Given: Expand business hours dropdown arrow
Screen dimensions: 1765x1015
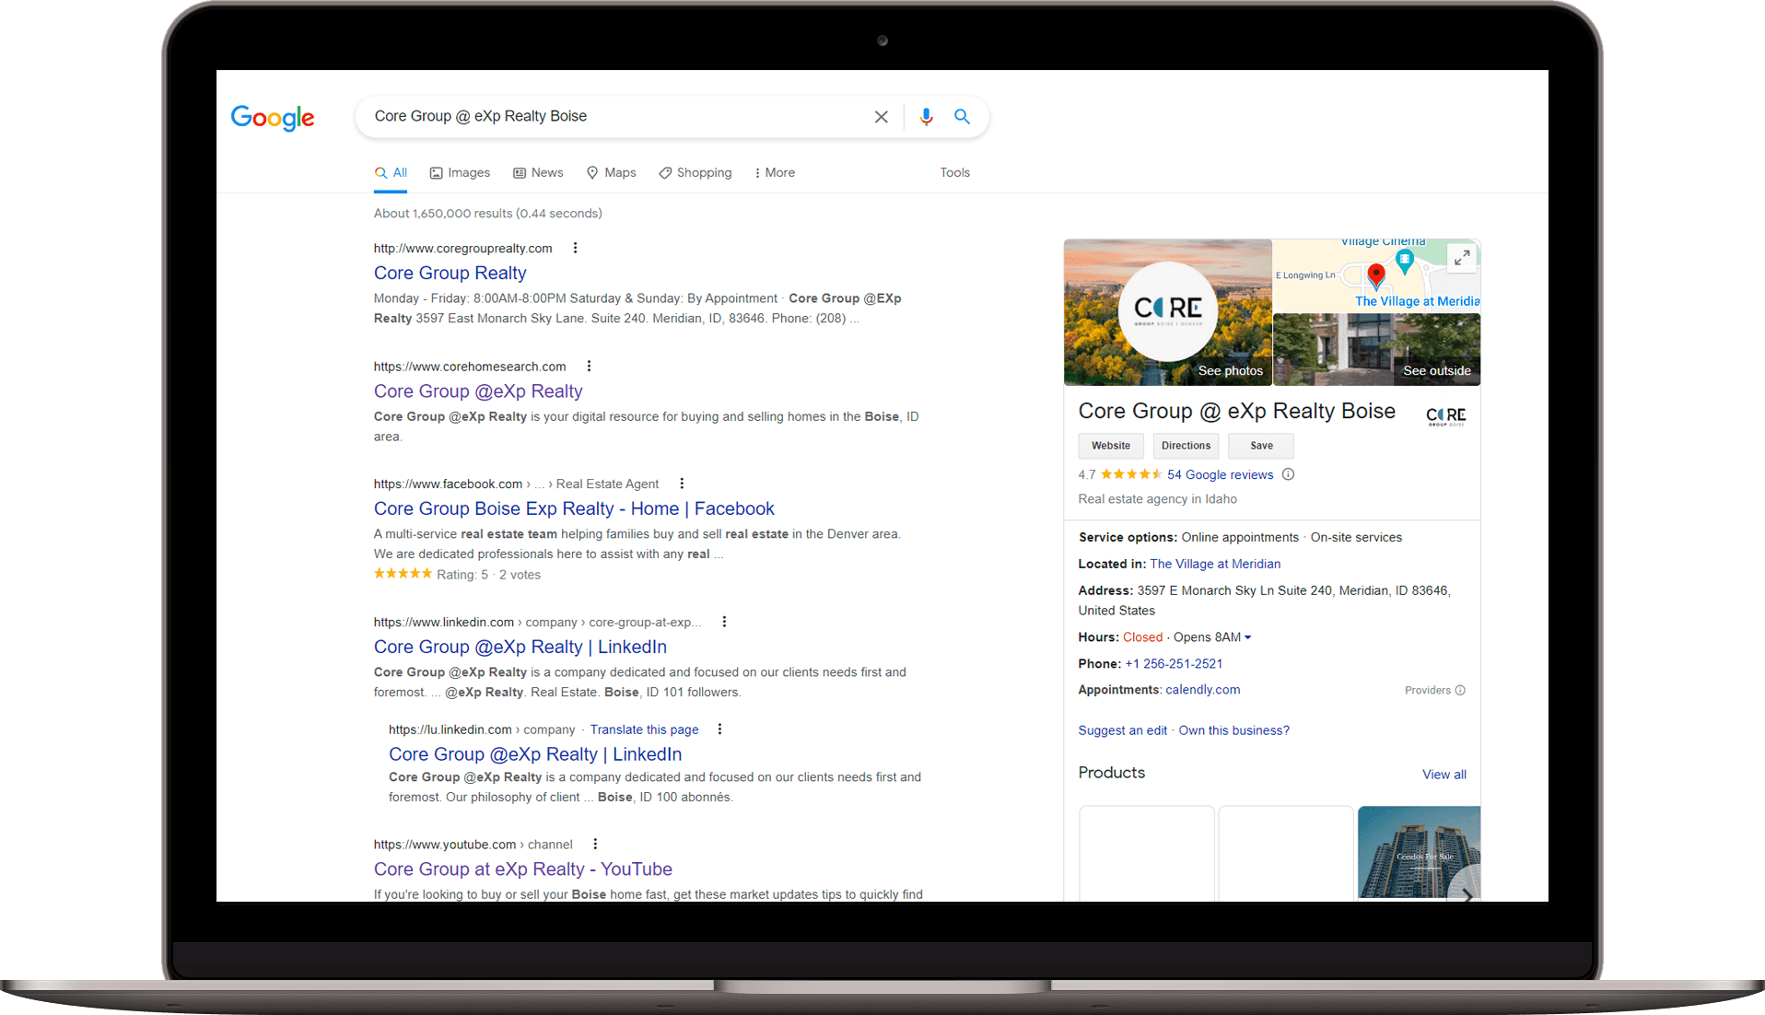Looking at the screenshot, I should [x=1248, y=637].
